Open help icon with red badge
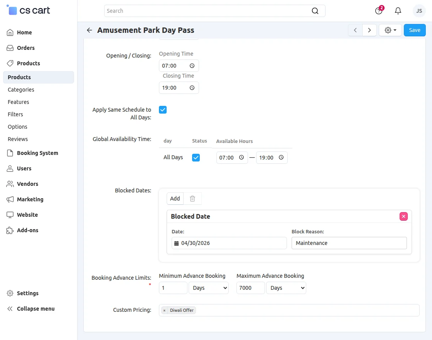432x340 pixels. click(x=379, y=11)
